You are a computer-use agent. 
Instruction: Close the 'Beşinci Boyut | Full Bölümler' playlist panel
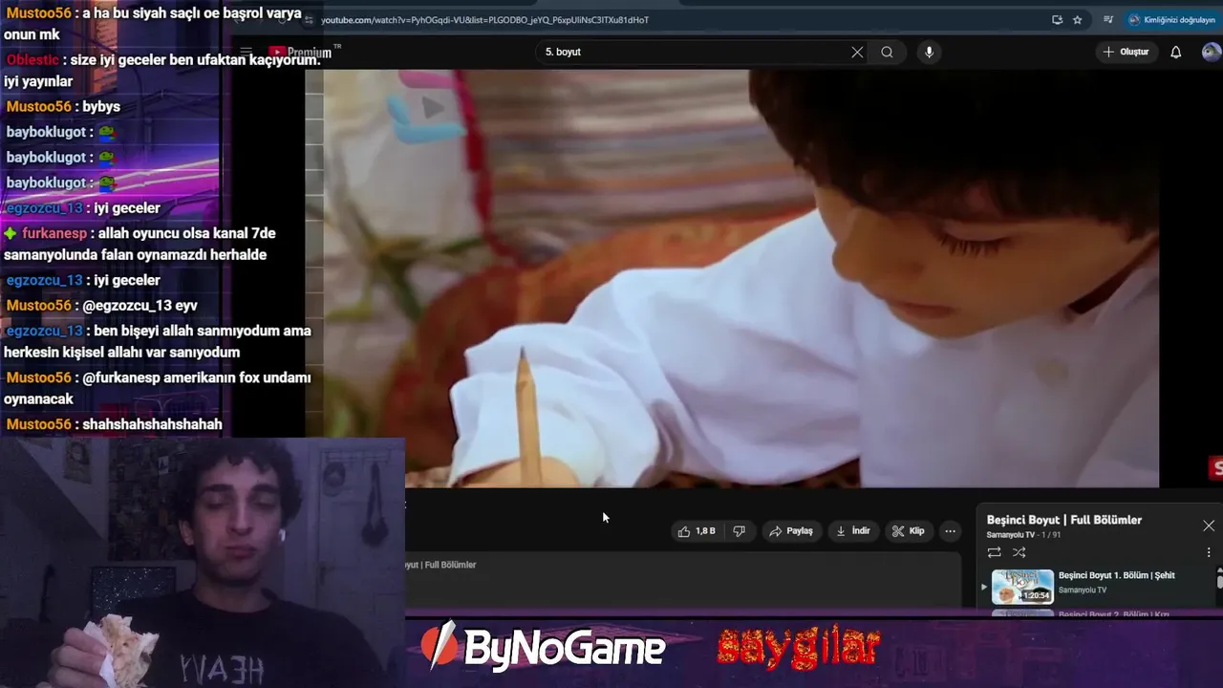(x=1209, y=526)
